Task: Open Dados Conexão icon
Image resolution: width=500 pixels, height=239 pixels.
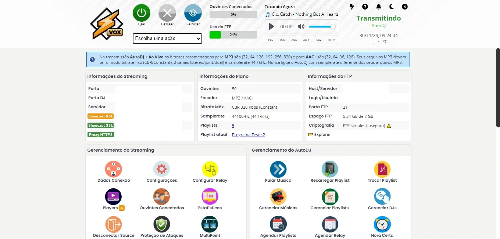Action: 113,169
